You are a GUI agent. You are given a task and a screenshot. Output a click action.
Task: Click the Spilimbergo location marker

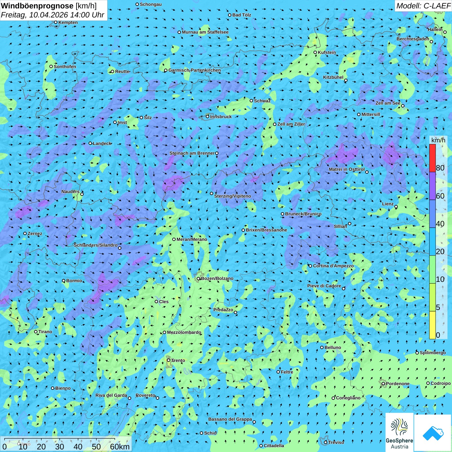click(417, 353)
